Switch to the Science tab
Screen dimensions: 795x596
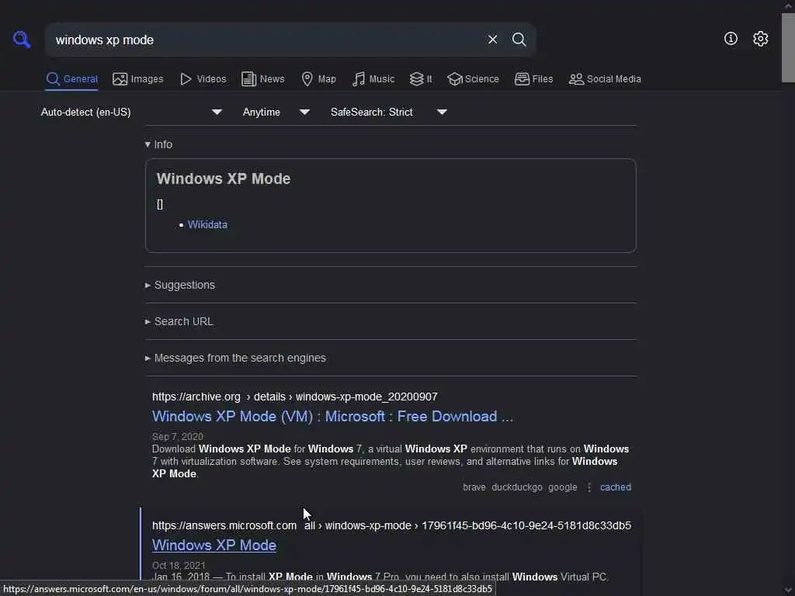pyautogui.click(x=473, y=79)
